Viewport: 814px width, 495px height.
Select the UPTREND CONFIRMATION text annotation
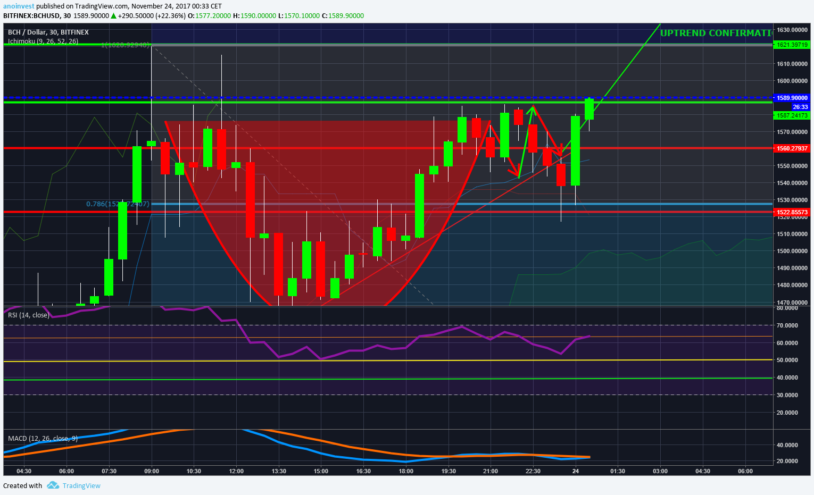(x=716, y=33)
